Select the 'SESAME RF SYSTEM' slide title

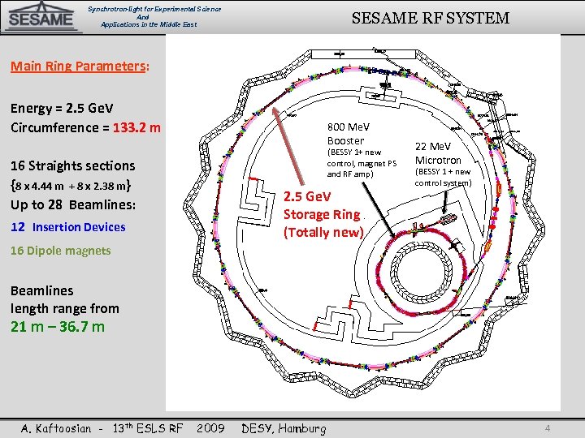[430, 18]
